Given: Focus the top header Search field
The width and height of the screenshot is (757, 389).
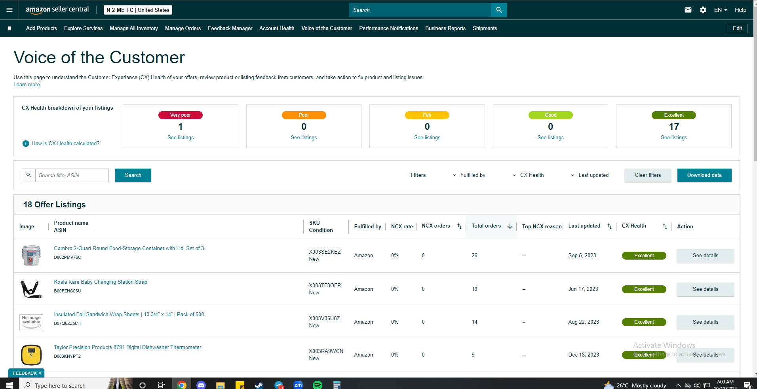Looking at the screenshot, I should pos(420,10).
